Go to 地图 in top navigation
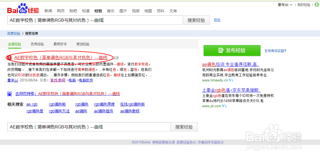Image resolution: width=320 pixels, height=158 pixels. 148,11
